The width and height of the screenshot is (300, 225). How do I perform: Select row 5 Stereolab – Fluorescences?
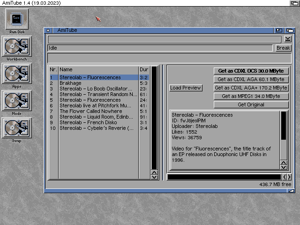pos(99,100)
